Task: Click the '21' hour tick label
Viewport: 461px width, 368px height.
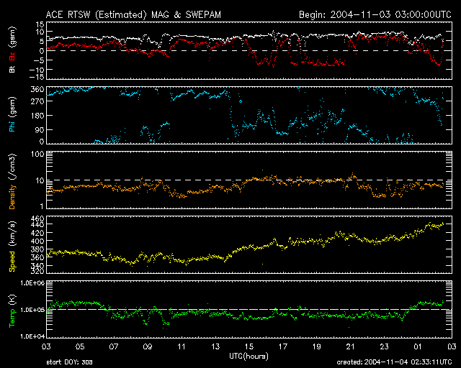Action: point(351,346)
